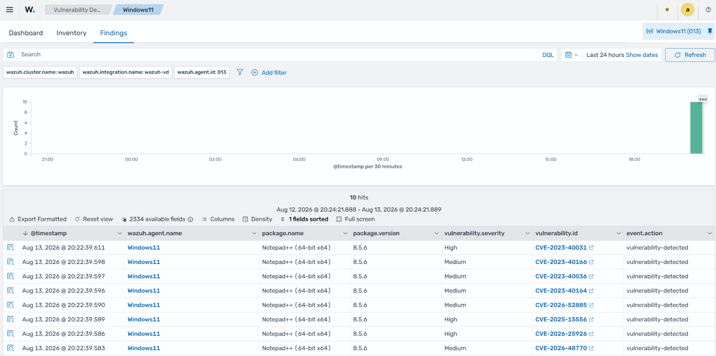This screenshot has width=716, height=356.
Task: Click the orange notification dot icon
Action: coord(667,10)
